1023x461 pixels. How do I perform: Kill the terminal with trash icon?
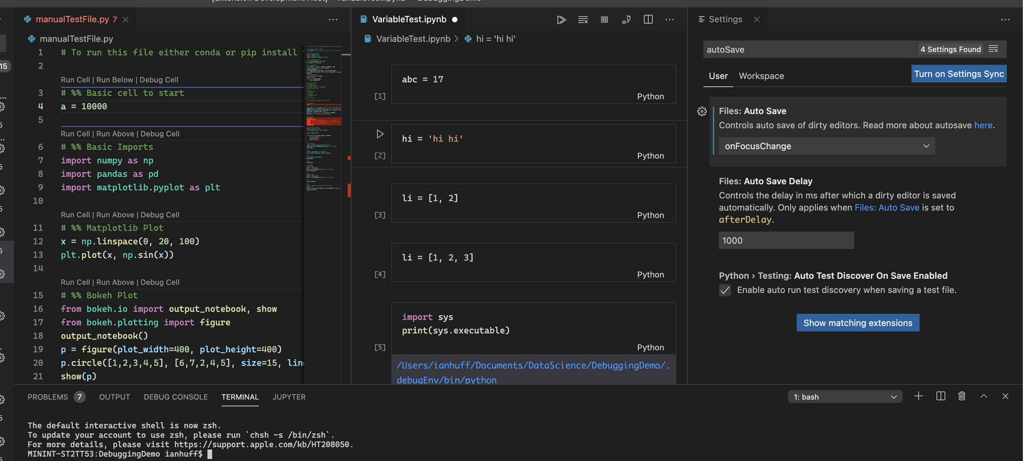(x=962, y=396)
